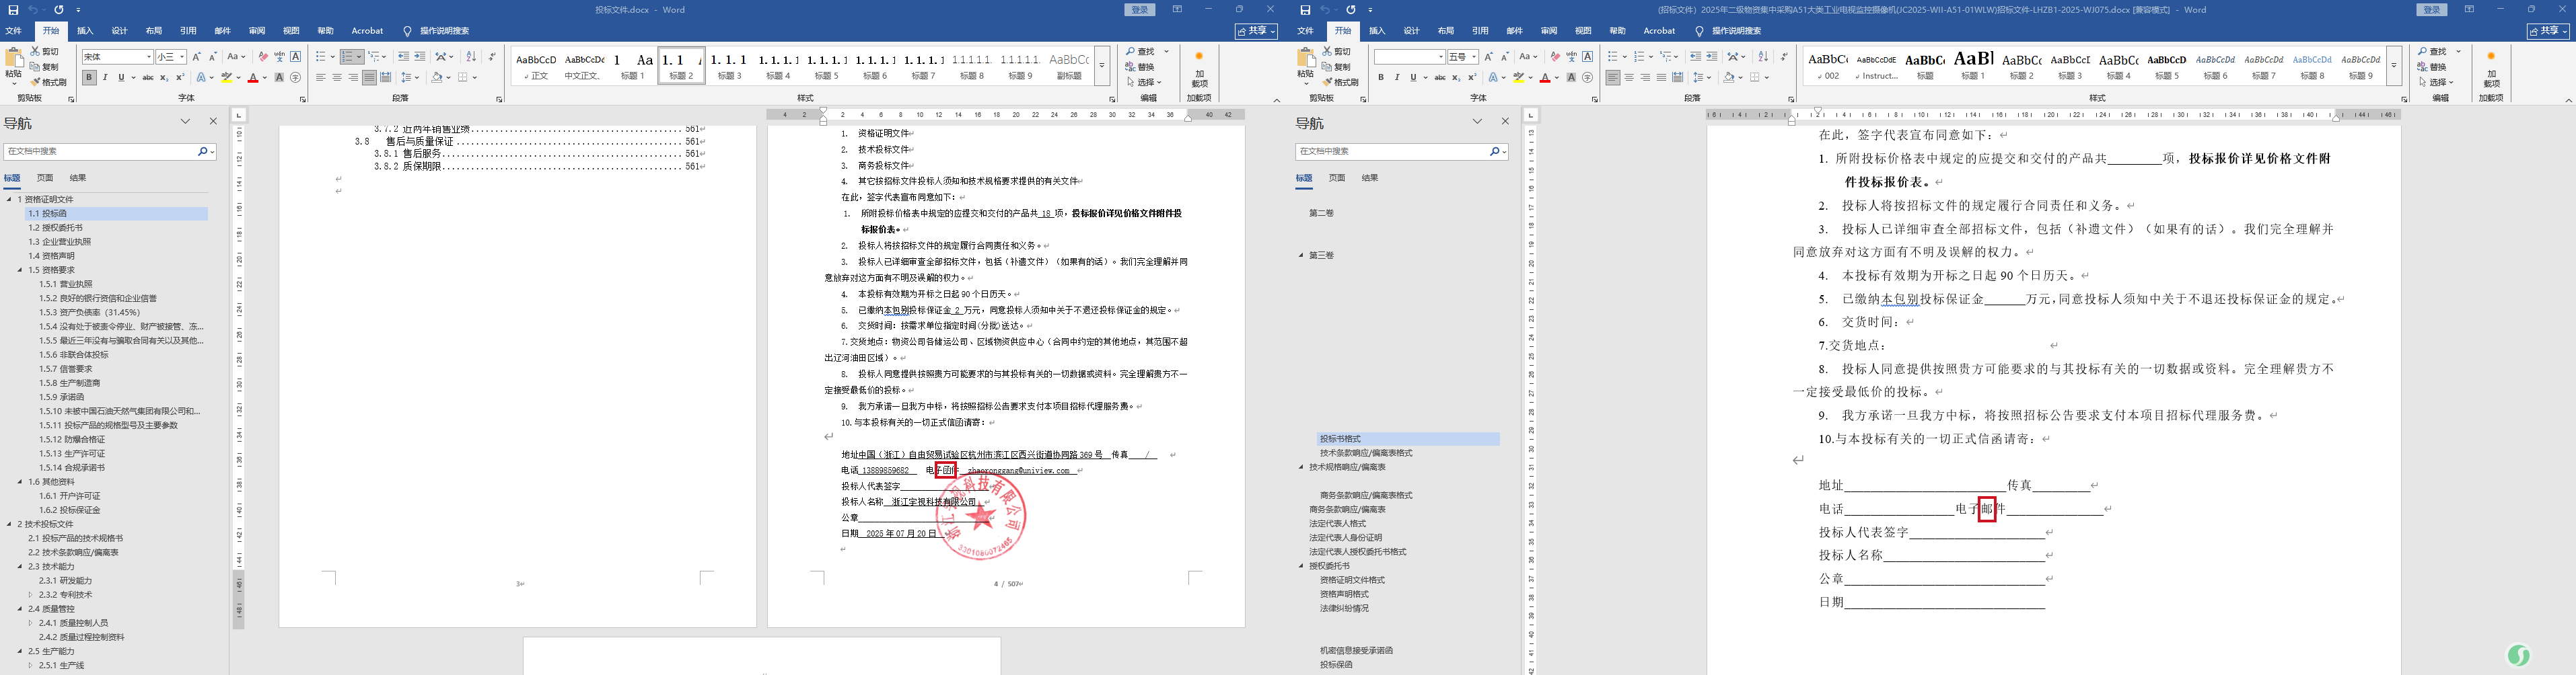The width and height of the screenshot is (2576, 675).
Task: Click the Increase Font Size icon in left window
Action: click(196, 57)
